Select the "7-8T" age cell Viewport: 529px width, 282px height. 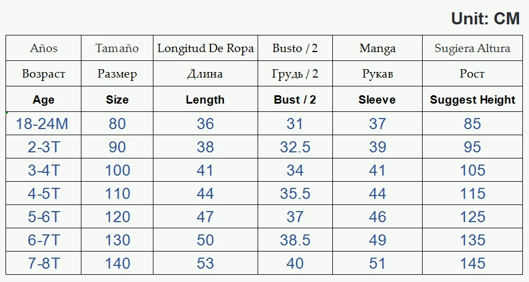(44, 263)
